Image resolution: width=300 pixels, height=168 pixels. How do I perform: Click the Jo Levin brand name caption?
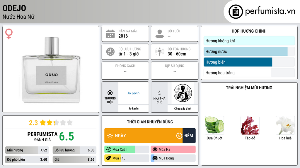(x=134, y=108)
